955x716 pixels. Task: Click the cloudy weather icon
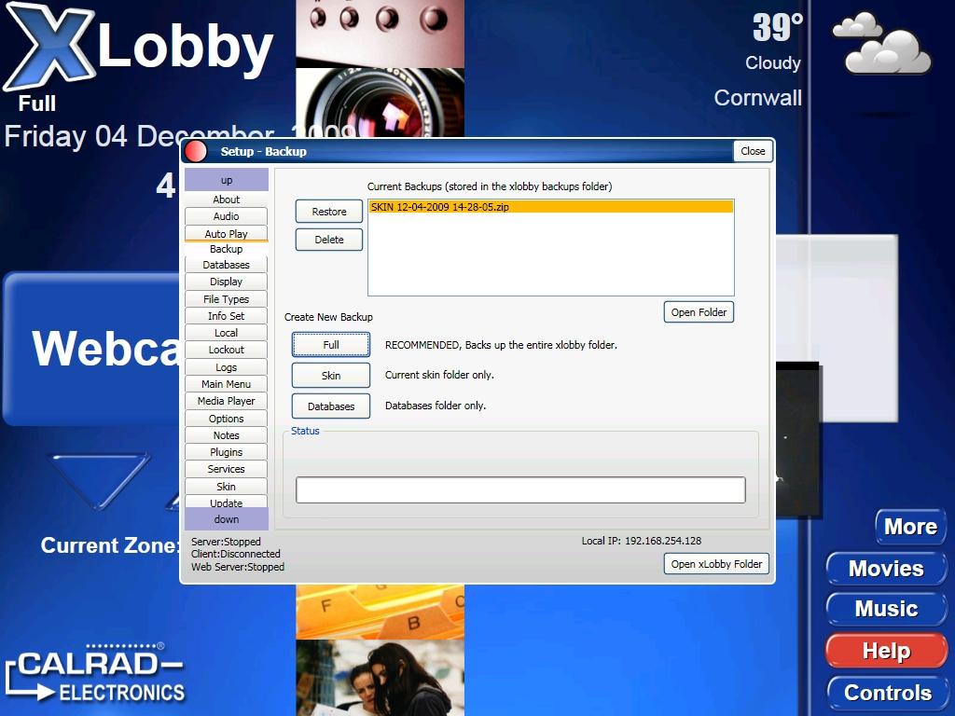[881, 44]
